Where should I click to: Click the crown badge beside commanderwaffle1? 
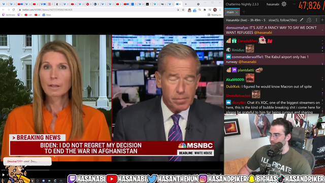[x=228, y=56]
